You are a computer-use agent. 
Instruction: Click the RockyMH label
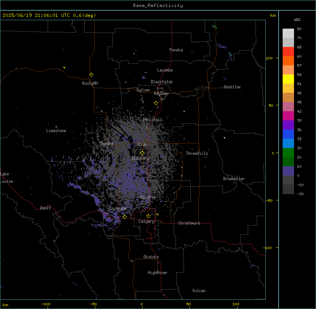tap(90, 83)
